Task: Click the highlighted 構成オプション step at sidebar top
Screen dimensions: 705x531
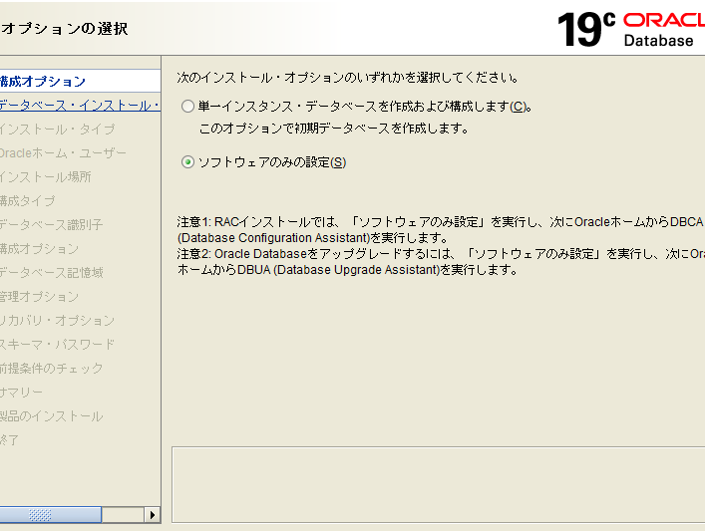Action: 44,82
